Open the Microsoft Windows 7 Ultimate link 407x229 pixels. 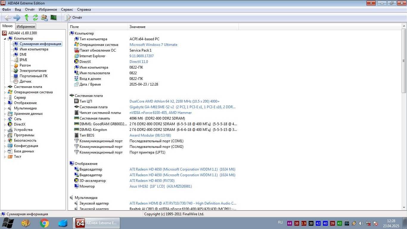click(x=153, y=45)
